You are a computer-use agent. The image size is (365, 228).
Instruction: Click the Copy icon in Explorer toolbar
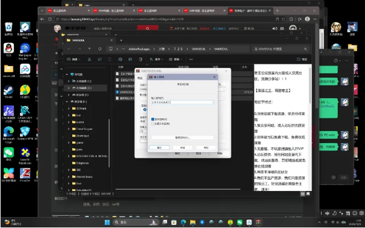[100, 60]
